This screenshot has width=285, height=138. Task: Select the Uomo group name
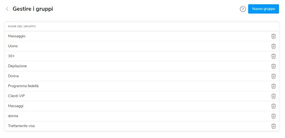pyautogui.click(x=13, y=46)
